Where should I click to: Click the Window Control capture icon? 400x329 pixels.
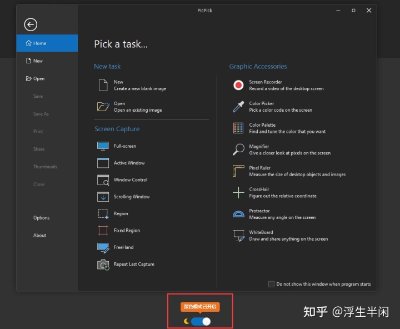[103, 180]
